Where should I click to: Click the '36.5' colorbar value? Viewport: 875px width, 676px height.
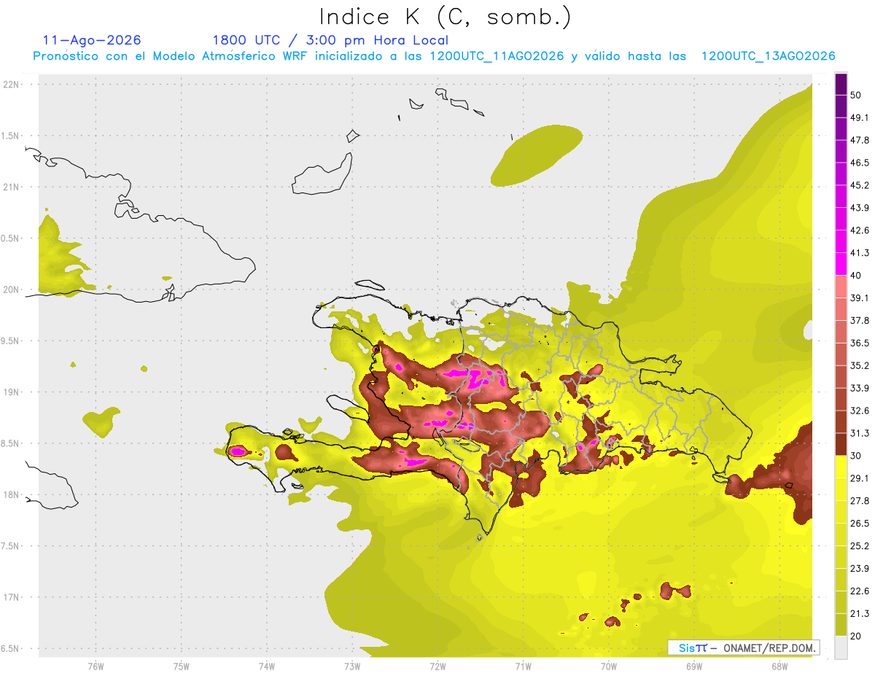tap(860, 343)
